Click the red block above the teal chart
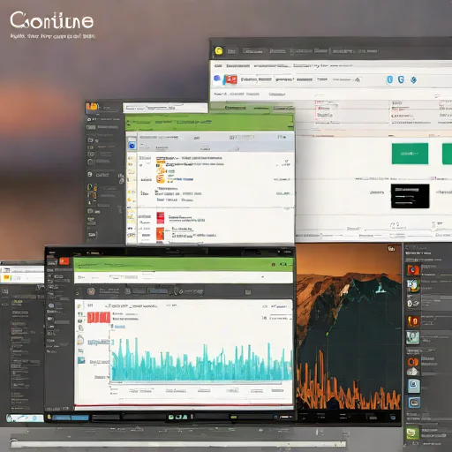 point(99,318)
